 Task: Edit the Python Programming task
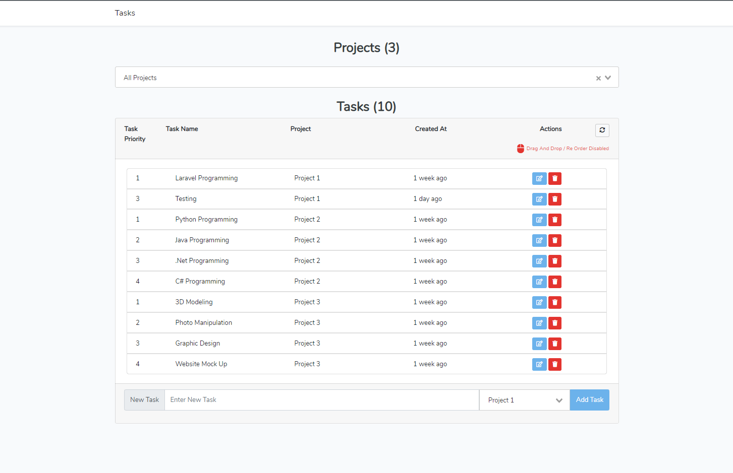pos(539,220)
